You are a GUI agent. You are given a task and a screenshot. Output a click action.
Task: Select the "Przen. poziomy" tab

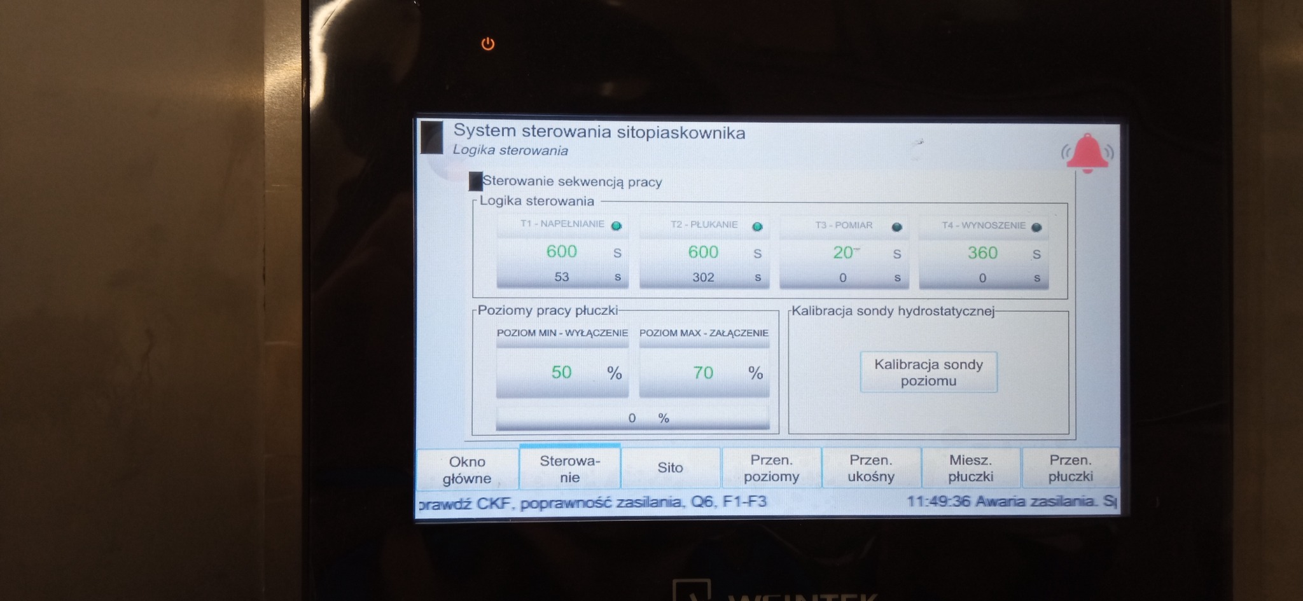772,466
